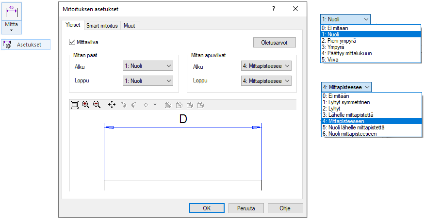Click the zoom out magnifier icon
The height and width of the screenshot is (221, 425).
pos(97,104)
